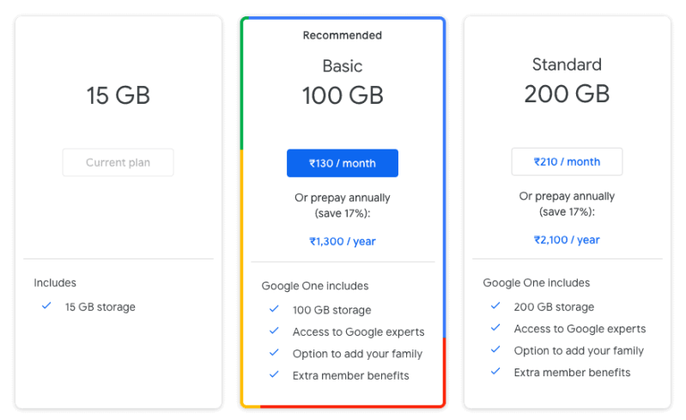
Task: Click Or prepay annually text in Standard card
Action: pos(567,204)
